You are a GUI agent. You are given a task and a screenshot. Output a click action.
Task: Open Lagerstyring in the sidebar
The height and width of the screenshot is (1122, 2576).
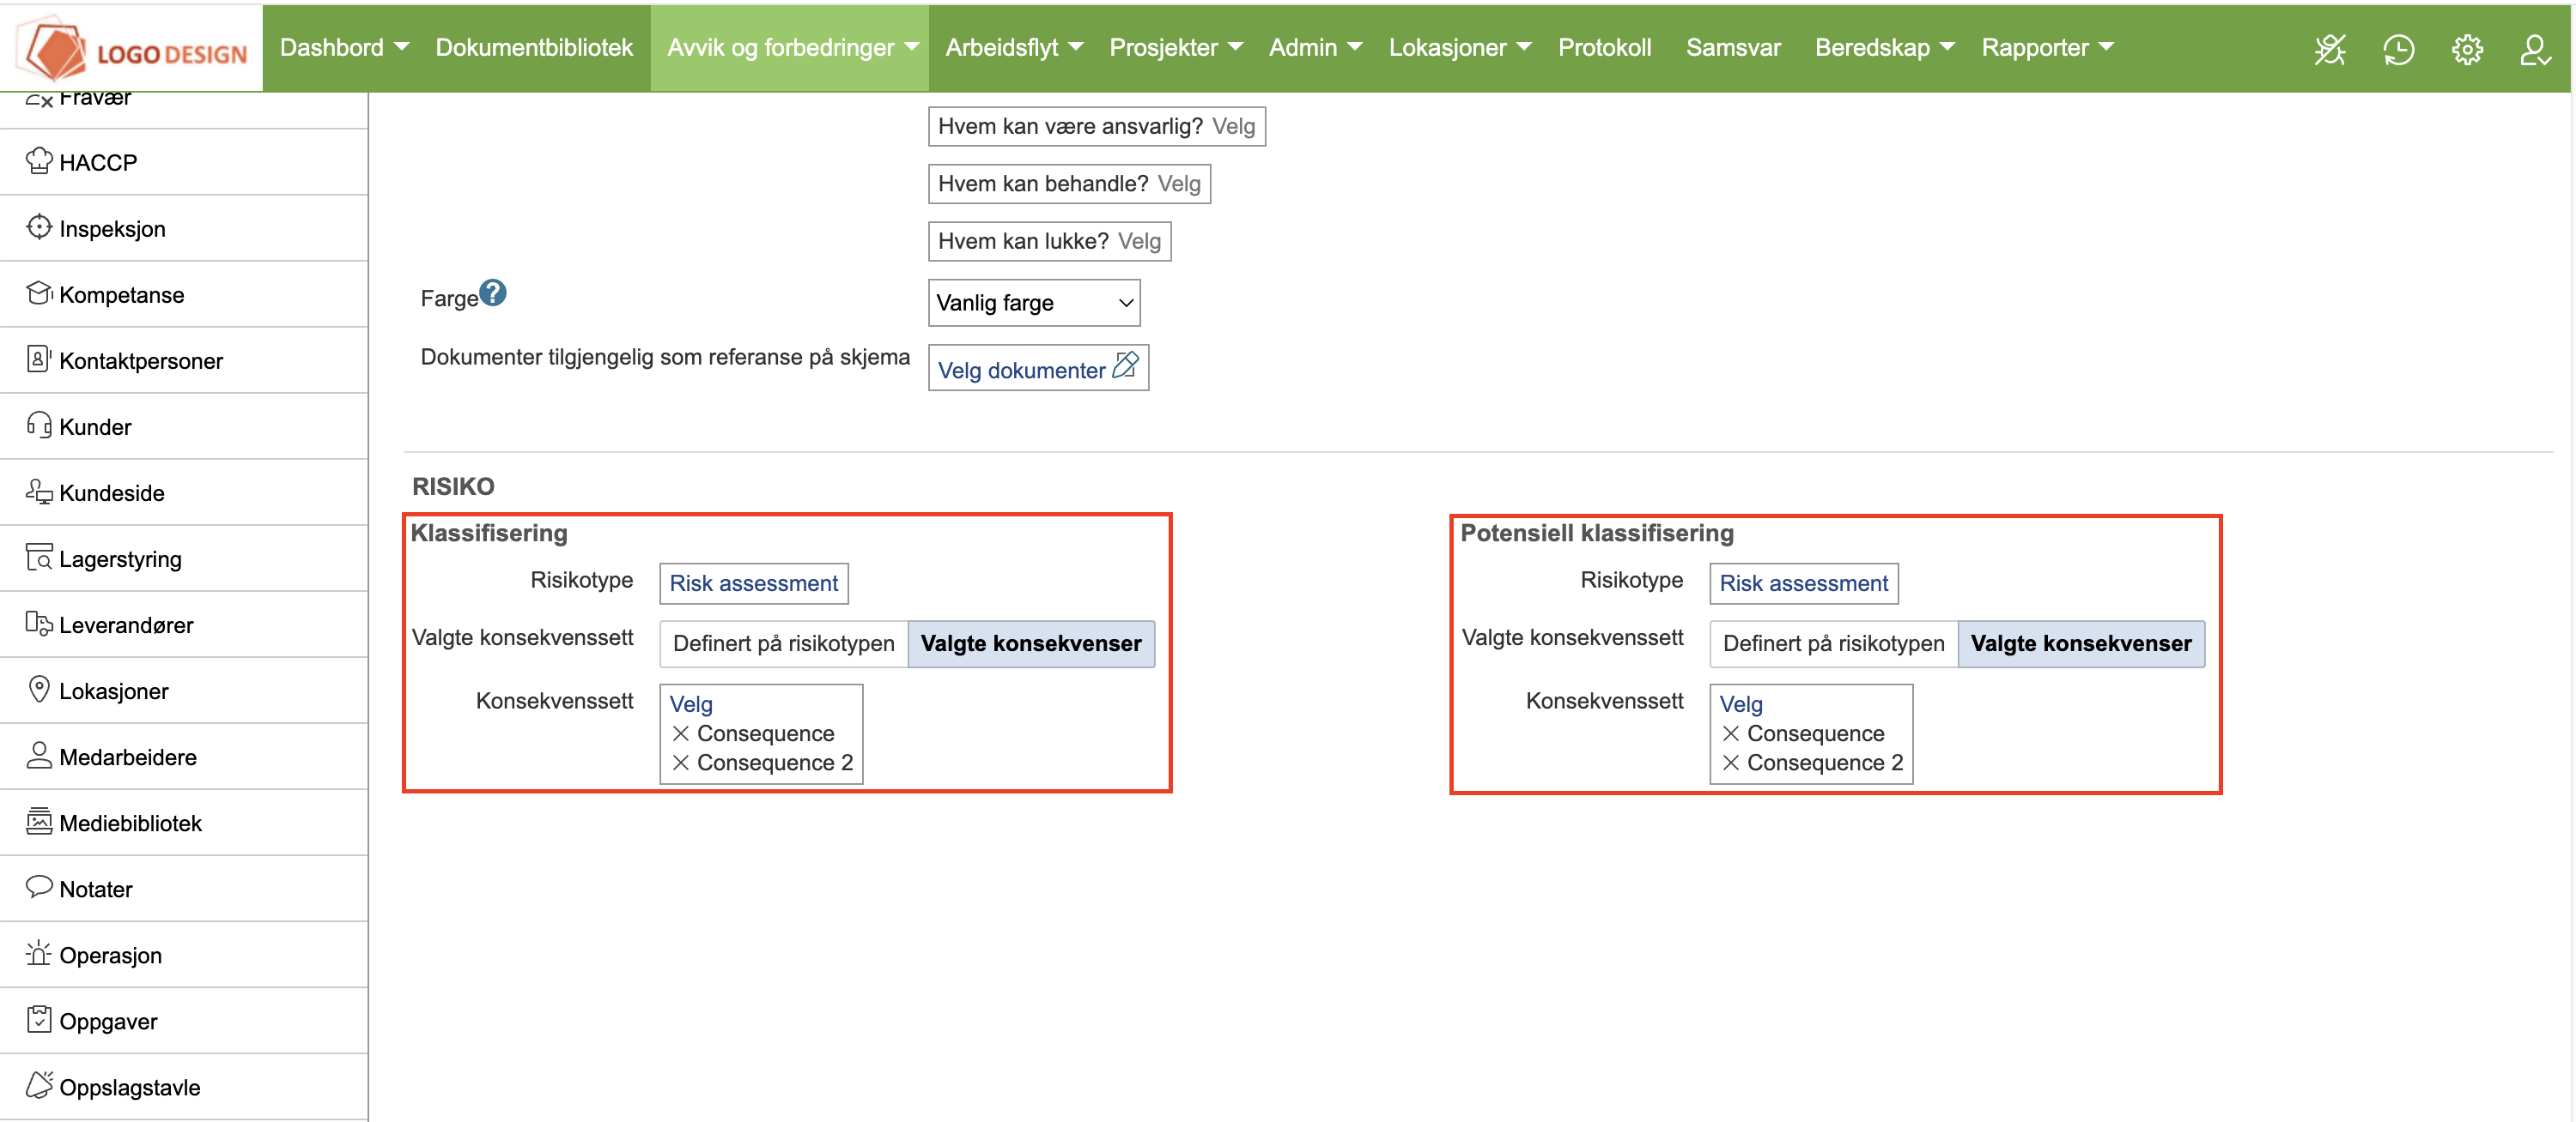point(119,558)
